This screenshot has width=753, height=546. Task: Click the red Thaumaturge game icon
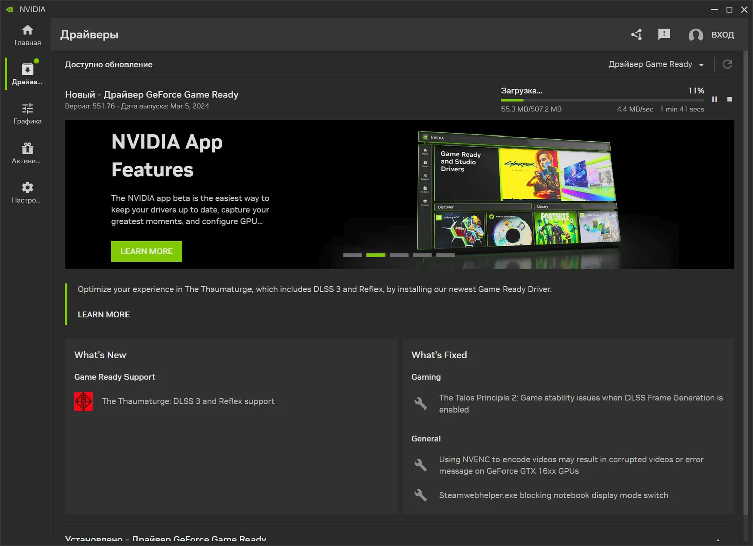[x=83, y=401]
